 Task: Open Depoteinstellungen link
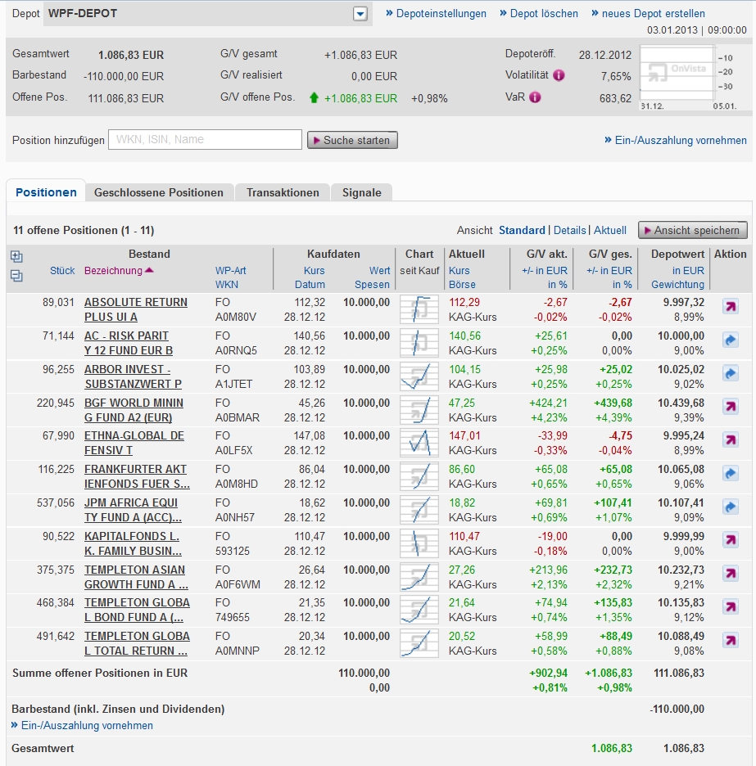point(436,14)
